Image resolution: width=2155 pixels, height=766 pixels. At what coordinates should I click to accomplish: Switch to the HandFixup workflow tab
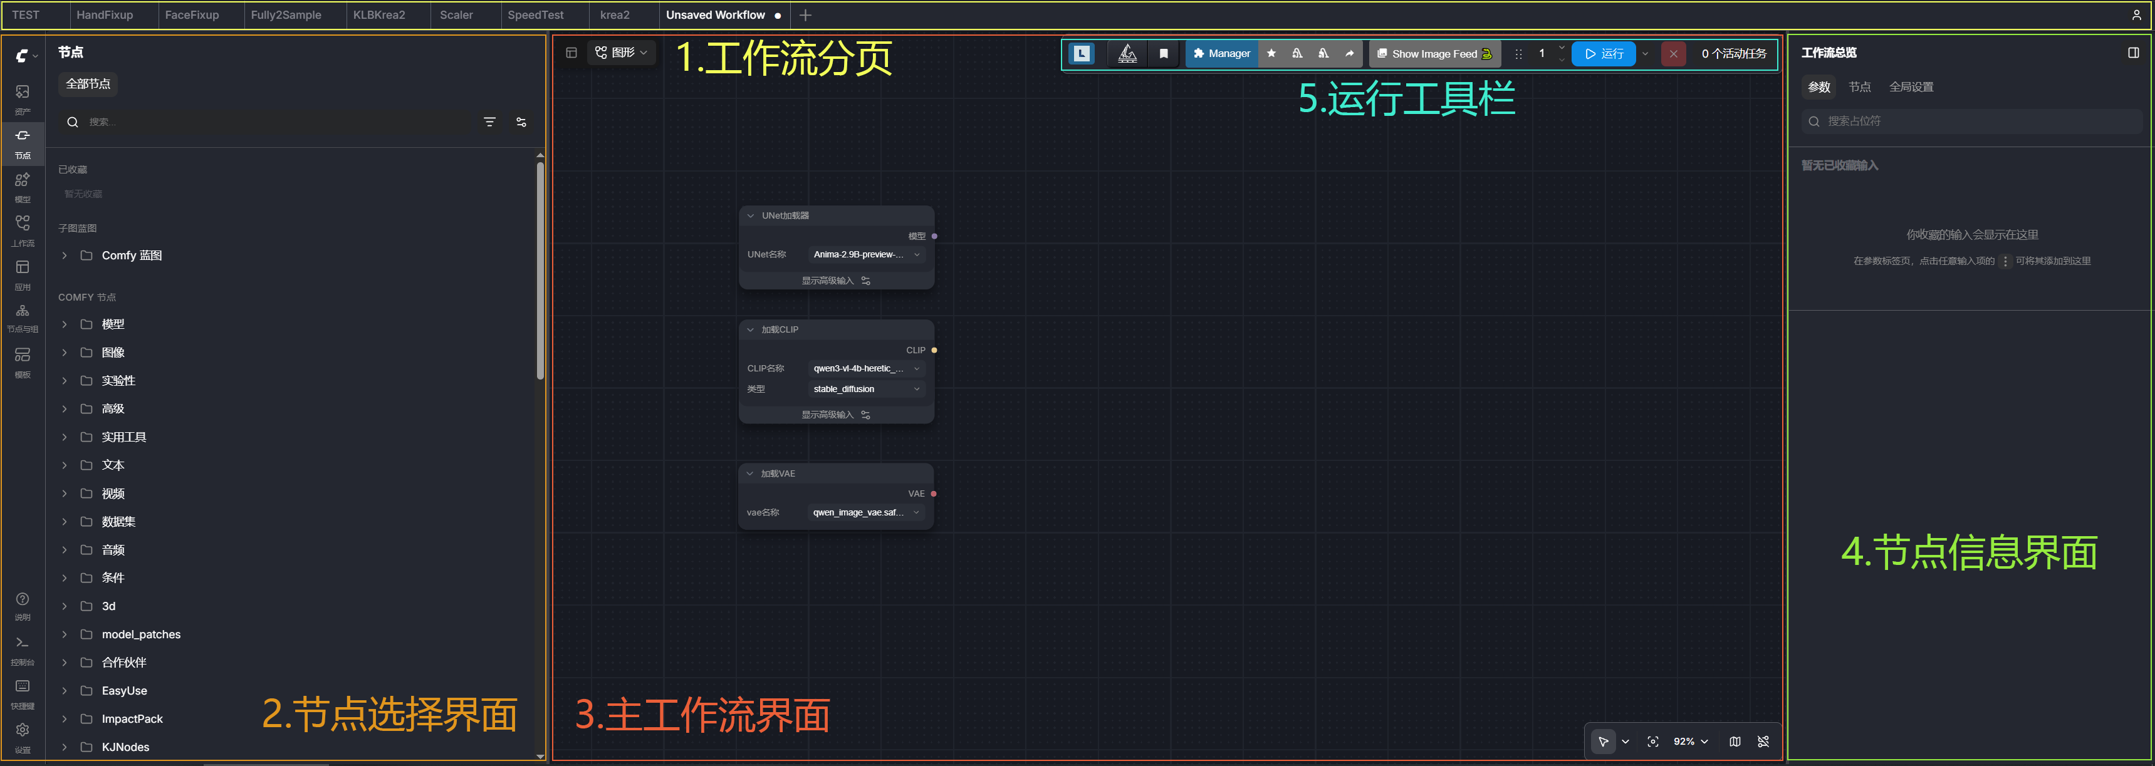(x=105, y=15)
